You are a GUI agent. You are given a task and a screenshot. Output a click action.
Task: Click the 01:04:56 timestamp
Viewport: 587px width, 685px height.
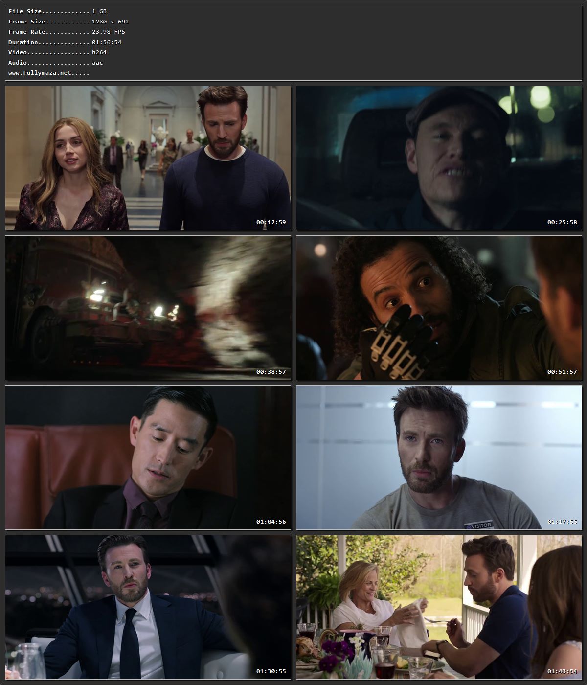pyautogui.click(x=271, y=522)
